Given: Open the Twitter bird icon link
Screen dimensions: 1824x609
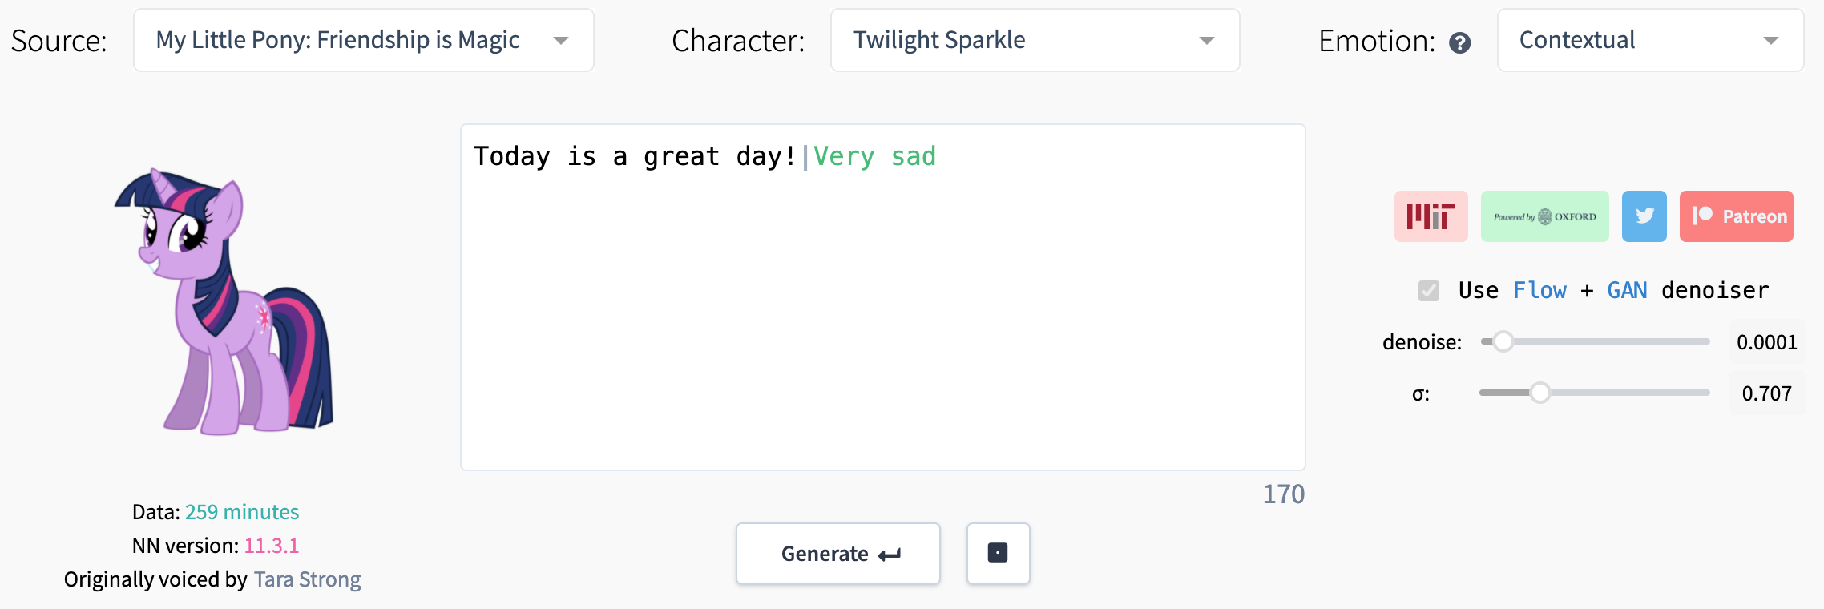Looking at the screenshot, I should click(1644, 216).
